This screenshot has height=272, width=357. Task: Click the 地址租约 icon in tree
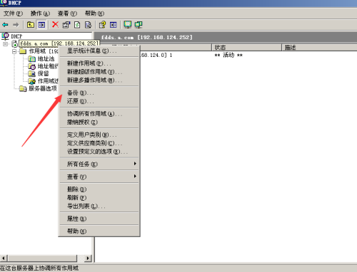[32, 66]
